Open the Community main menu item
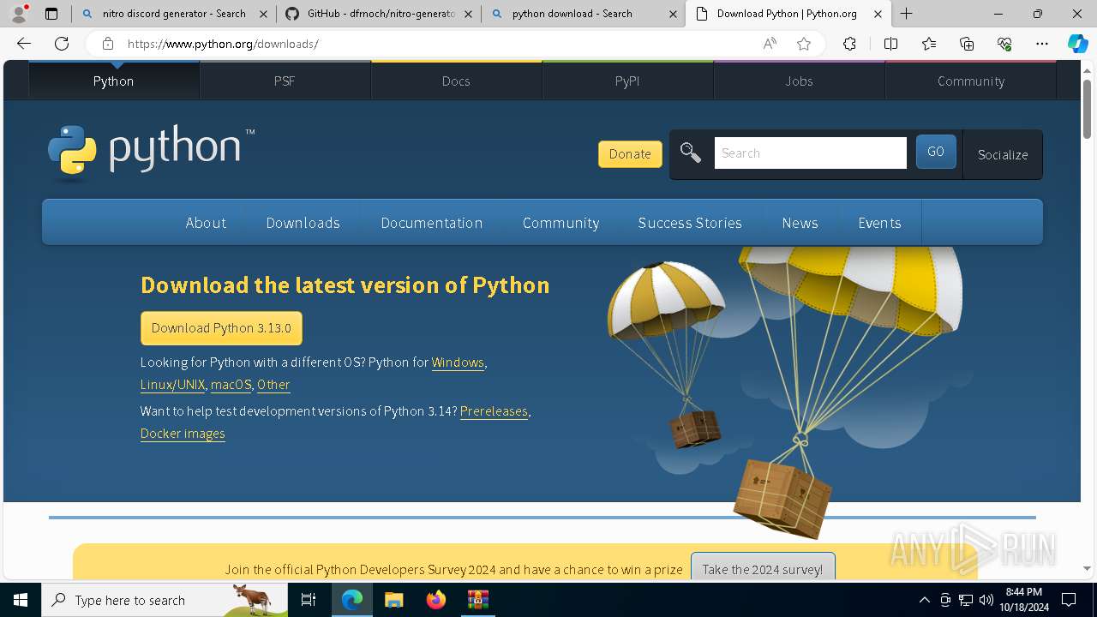Image resolution: width=1097 pixels, height=617 pixels. pyautogui.click(x=560, y=223)
